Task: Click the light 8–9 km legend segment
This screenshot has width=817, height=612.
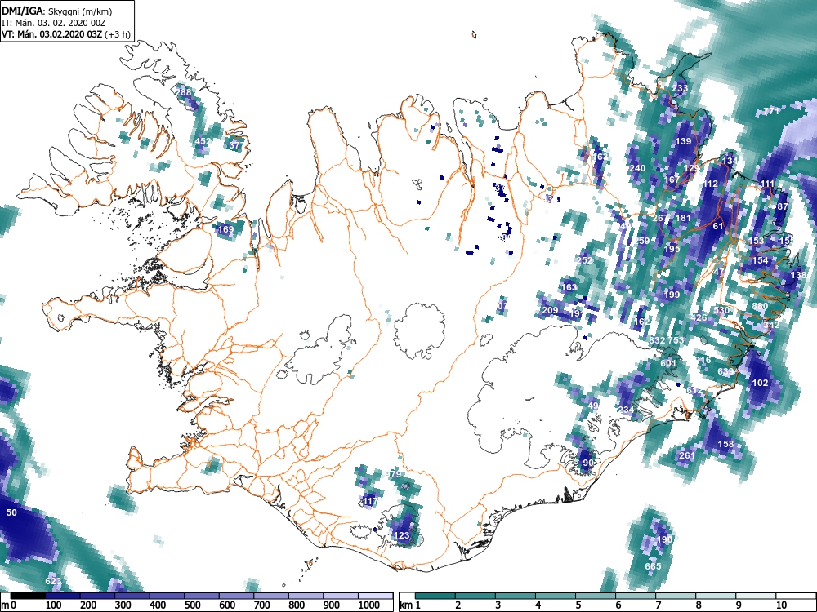Action: (x=717, y=596)
